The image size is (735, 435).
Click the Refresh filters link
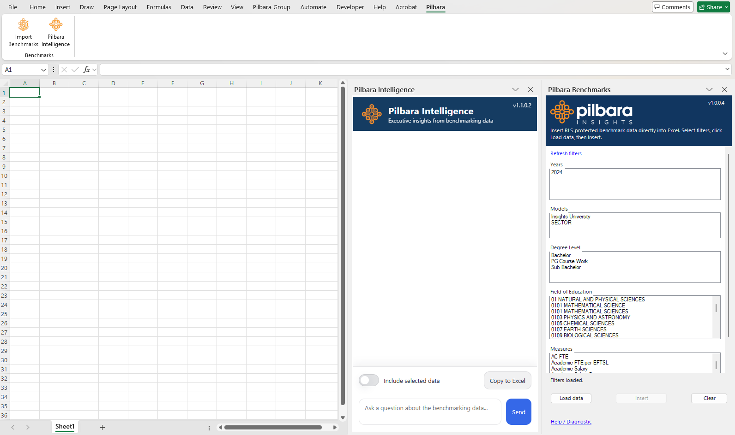[x=566, y=153]
